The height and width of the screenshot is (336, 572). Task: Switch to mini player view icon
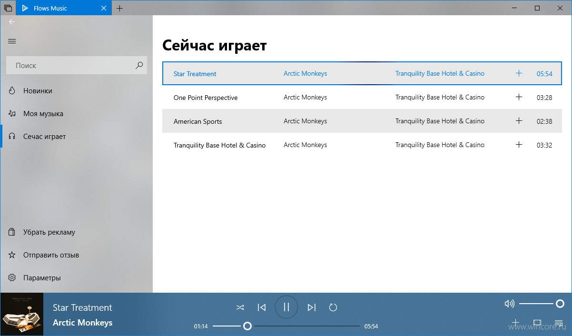pyautogui.click(x=537, y=323)
